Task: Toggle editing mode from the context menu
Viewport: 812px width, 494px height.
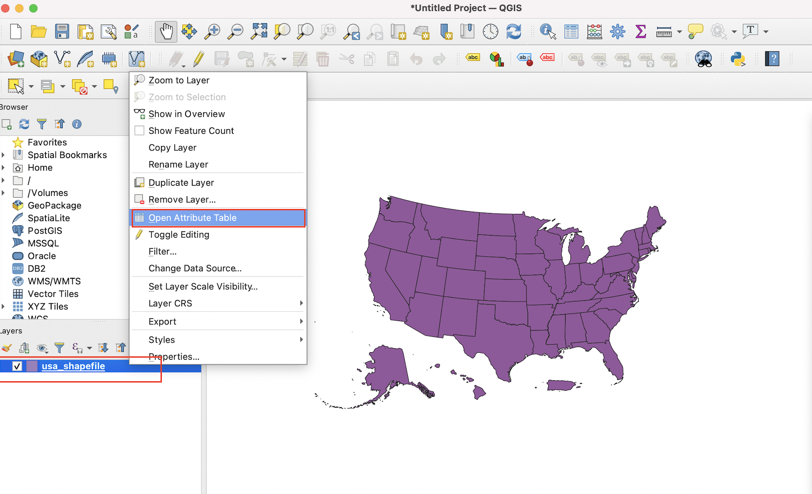Action: (179, 234)
